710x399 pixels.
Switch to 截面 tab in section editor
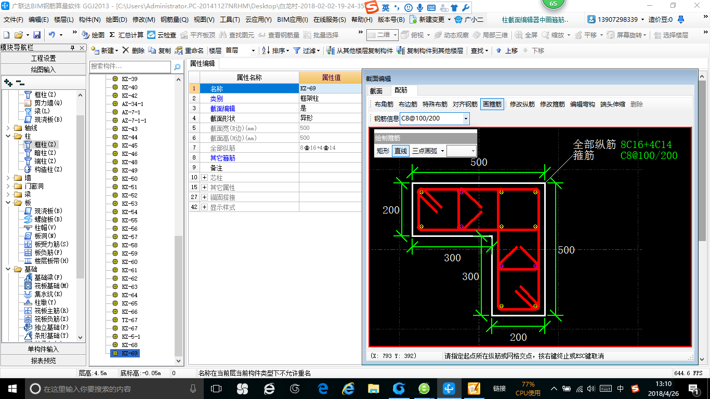tap(376, 90)
